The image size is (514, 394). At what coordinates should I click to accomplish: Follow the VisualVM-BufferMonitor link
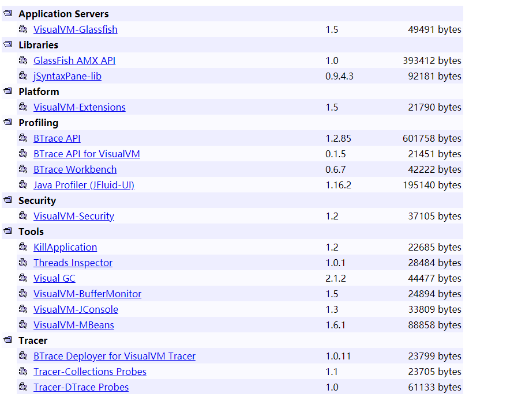pyautogui.click(x=88, y=294)
